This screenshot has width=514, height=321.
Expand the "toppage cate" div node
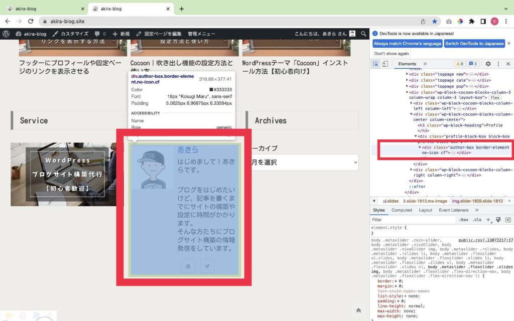tap(407, 80)
